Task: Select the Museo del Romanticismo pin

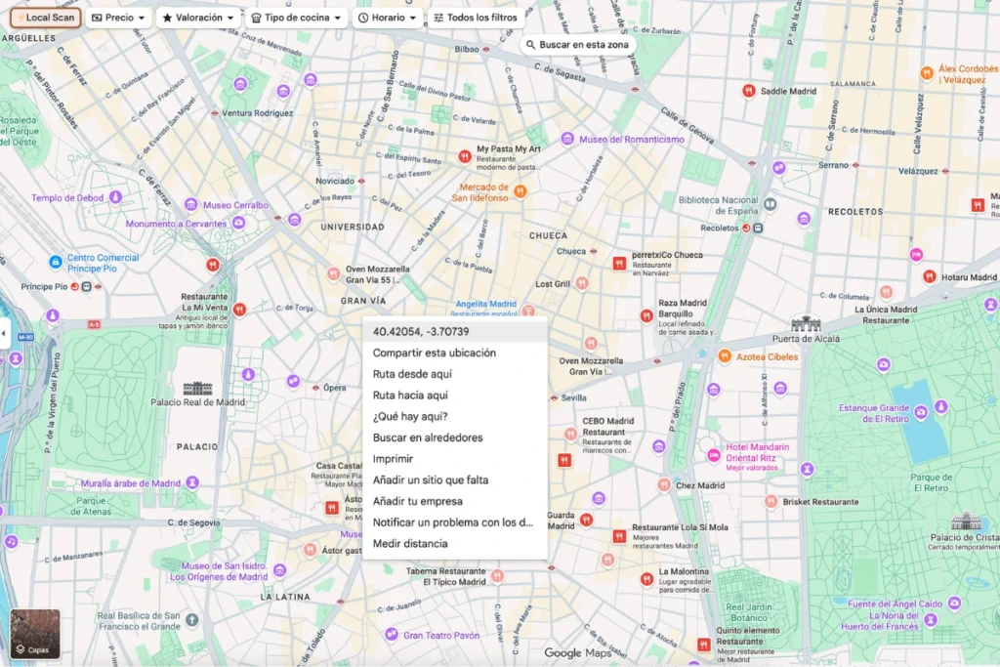Action: (x=566, y=139)
